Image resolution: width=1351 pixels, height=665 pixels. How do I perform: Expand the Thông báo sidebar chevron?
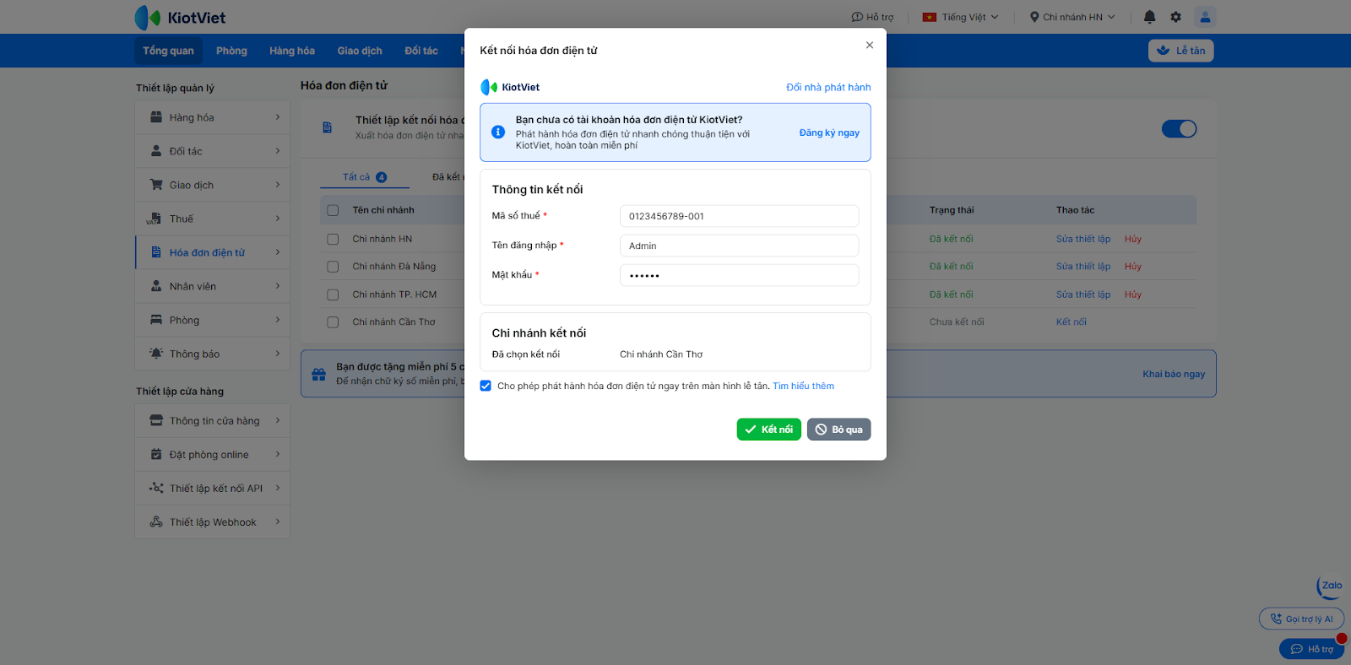(x=278, y=354)
